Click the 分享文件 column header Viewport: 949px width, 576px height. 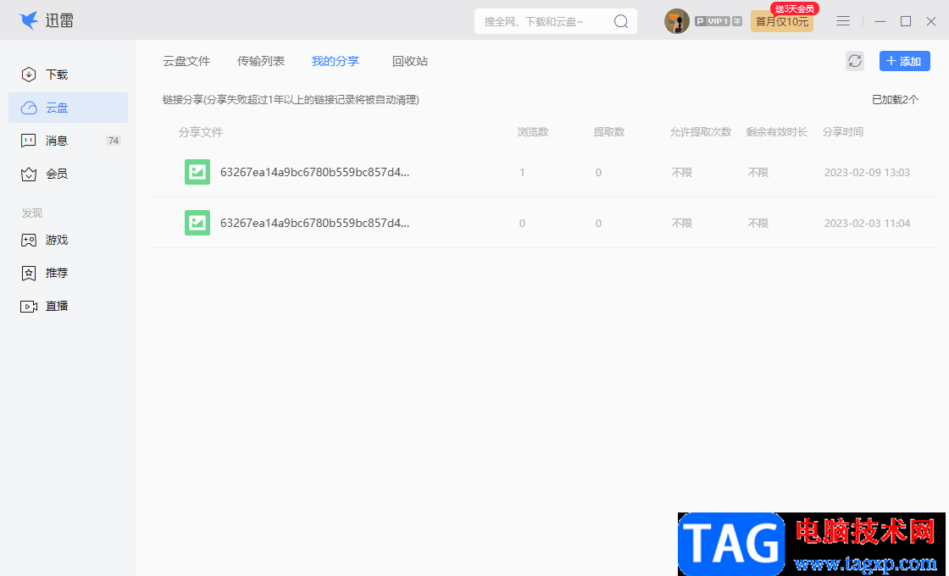(x=201, y=132)
